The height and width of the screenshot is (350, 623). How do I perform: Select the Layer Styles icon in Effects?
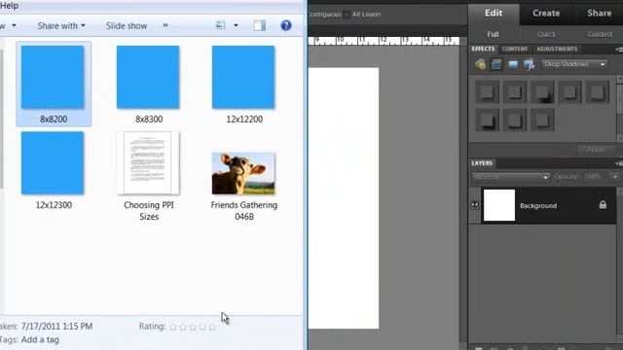click(x=496, y=64)
